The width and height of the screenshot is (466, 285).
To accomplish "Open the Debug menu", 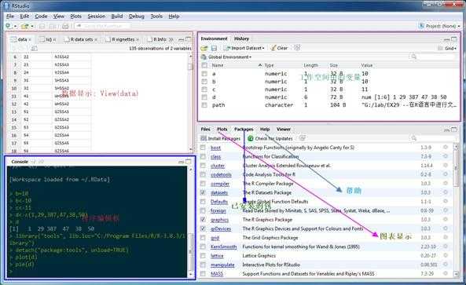I will click(137, 16).
